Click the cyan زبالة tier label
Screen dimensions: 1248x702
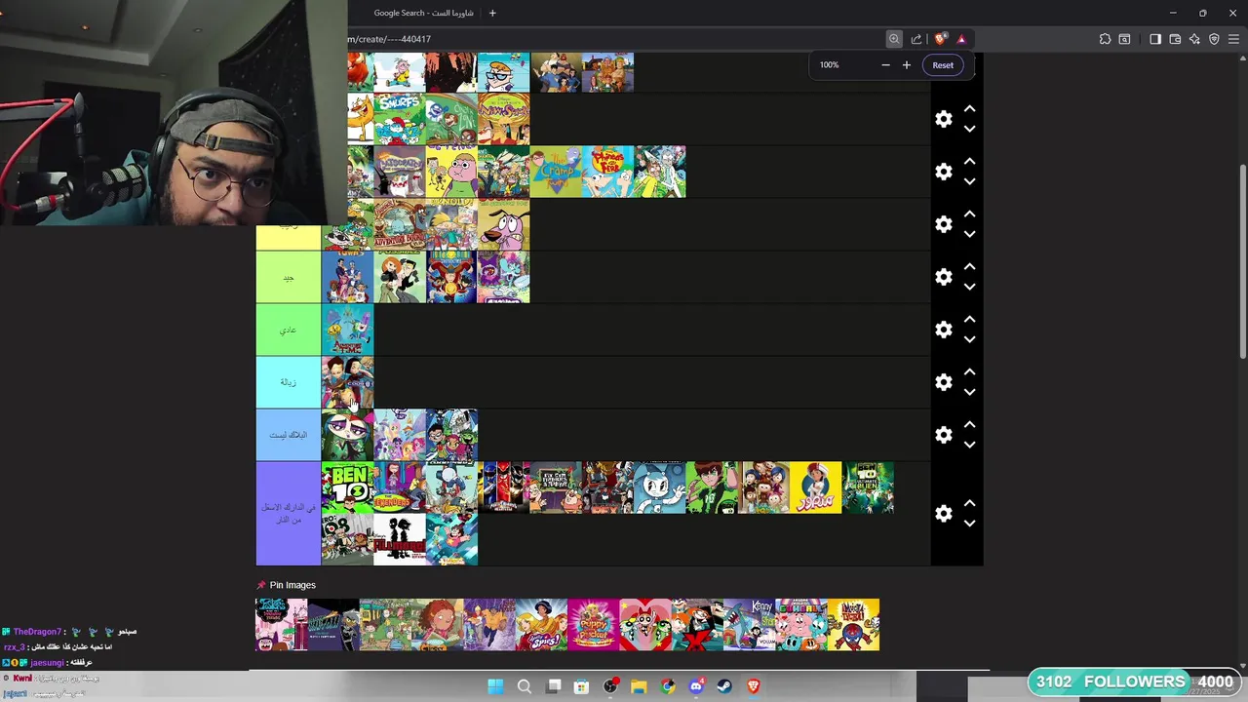click(x=288, y=382)
